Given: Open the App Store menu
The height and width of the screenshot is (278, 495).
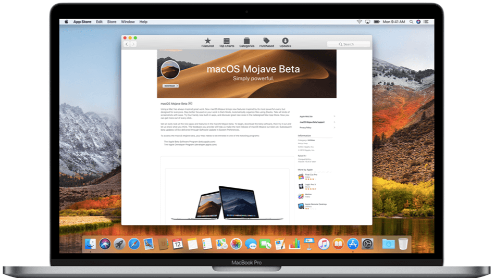Looking at the screenshot, I should pos(82,22).
